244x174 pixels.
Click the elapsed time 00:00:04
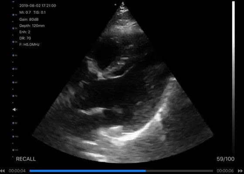tap(17, 171)
